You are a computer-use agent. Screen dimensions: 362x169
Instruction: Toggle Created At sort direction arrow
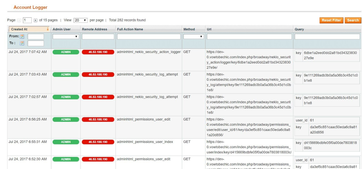coord(48,29)
